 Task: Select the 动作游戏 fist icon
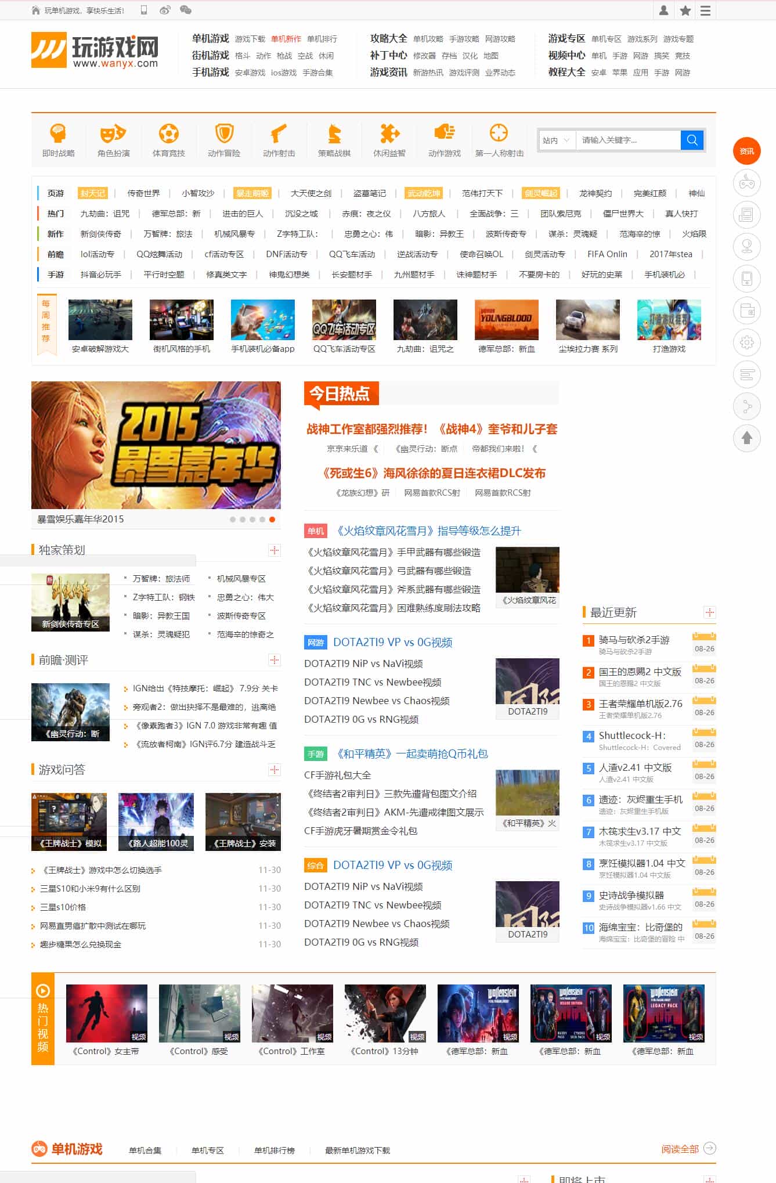(x=445, y=132)
